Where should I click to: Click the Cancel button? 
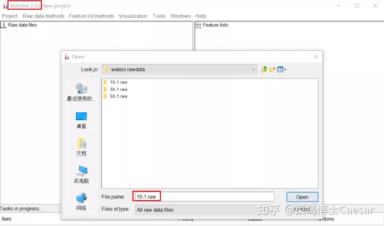tap(302, 210)
